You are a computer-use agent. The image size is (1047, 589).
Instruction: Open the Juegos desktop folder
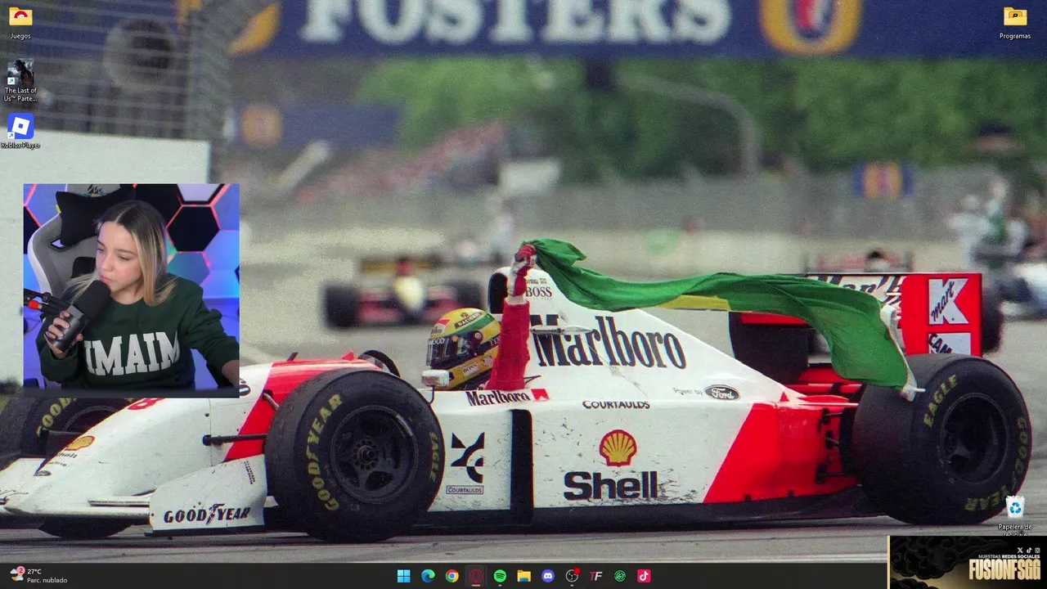tap(20, 23)
